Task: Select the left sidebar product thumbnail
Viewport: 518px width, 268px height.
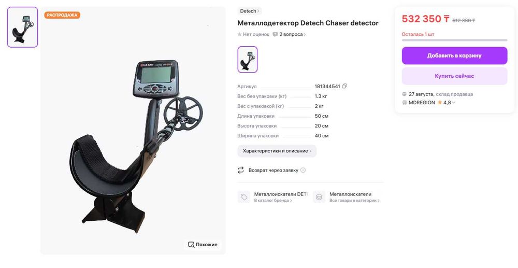Action: (x=22, y=27)
